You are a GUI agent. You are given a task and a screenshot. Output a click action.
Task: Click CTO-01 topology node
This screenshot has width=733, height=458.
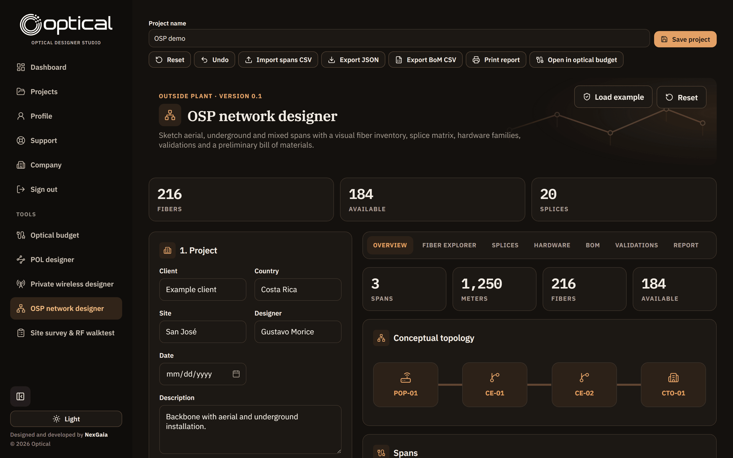673,384
